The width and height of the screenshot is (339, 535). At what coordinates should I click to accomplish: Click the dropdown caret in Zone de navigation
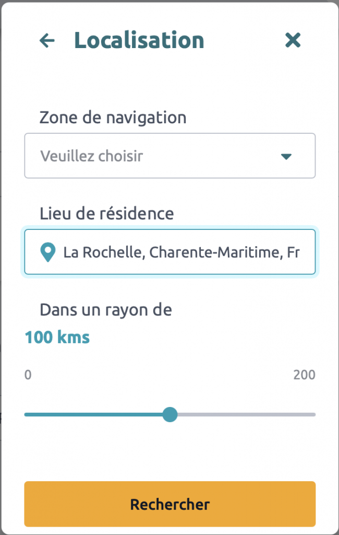tap(286, 156)
